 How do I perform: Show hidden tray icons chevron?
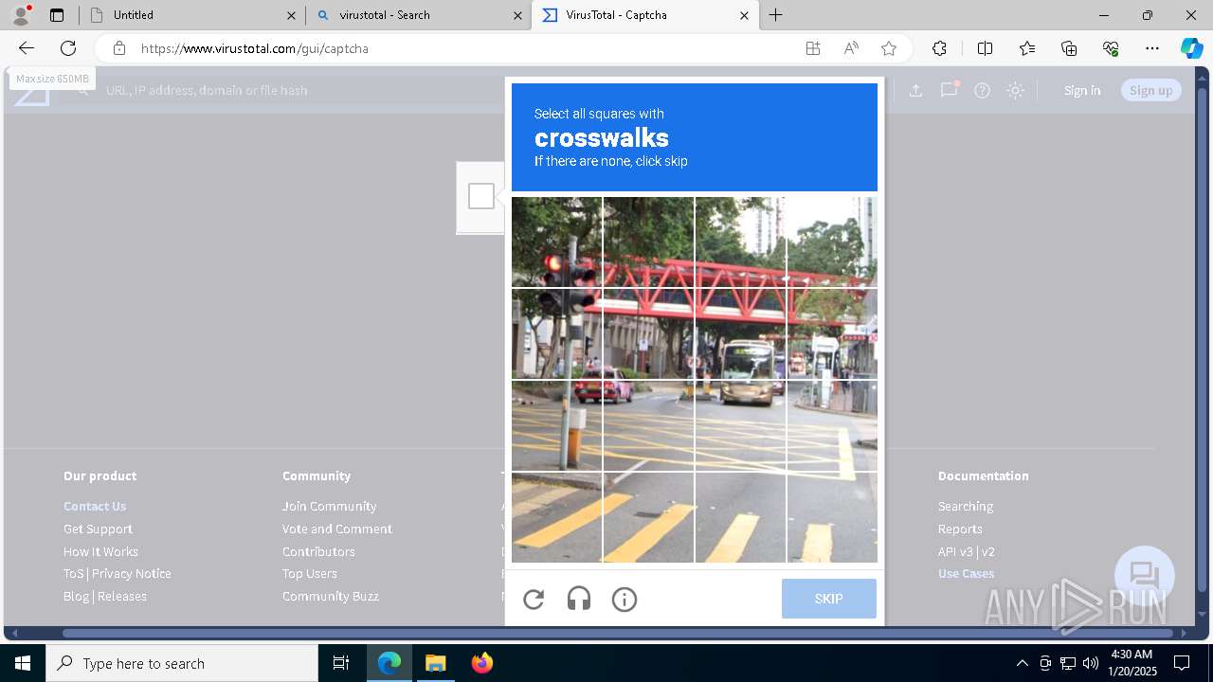[x=1022, y=663]
